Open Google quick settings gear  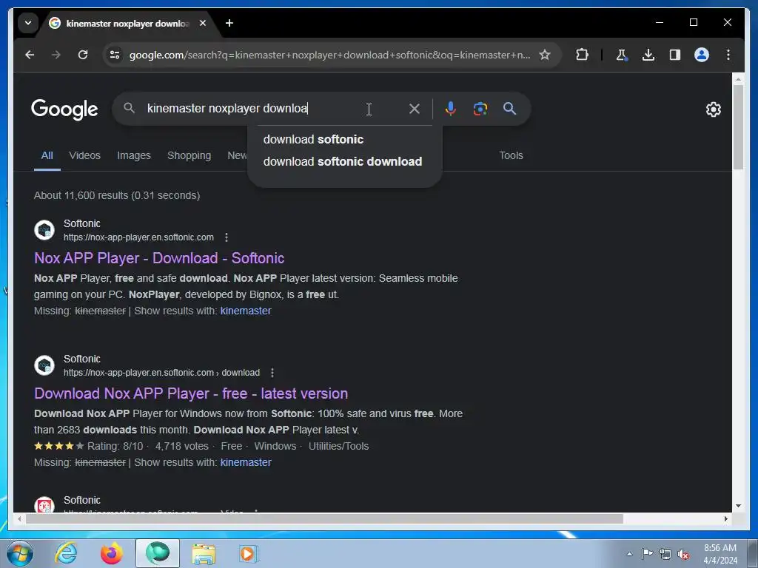point(713,109)
